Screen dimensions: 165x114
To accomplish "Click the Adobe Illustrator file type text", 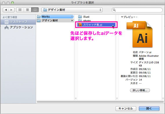I will pos(149,57).
